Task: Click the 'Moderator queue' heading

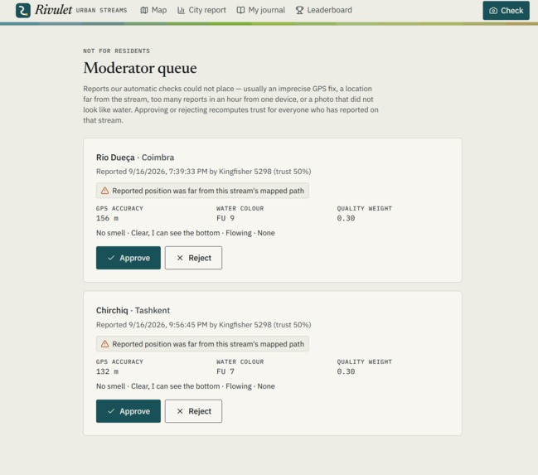Action: point(140,68)
